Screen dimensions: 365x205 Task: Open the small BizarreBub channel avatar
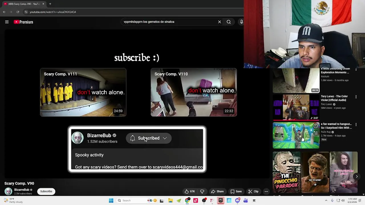pyautogui.click(x=8, y=191)
